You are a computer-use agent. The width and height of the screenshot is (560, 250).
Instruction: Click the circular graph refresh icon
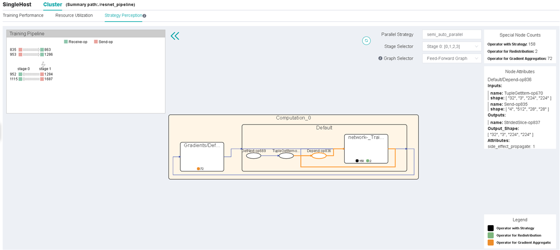366,41
